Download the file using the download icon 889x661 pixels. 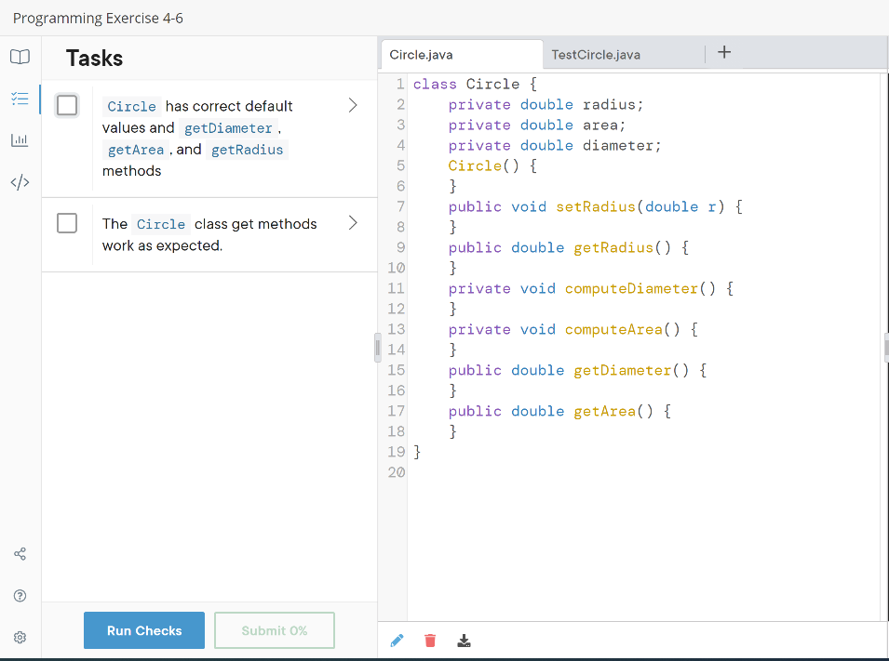[464, 641]
